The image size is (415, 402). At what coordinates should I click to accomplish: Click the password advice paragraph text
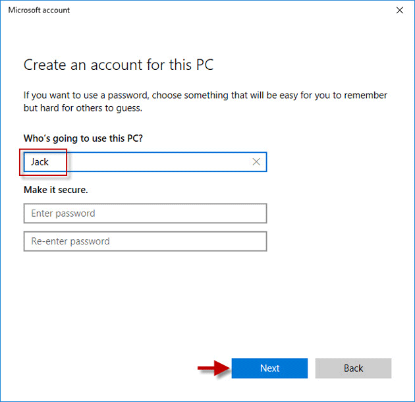pos(206,101)
